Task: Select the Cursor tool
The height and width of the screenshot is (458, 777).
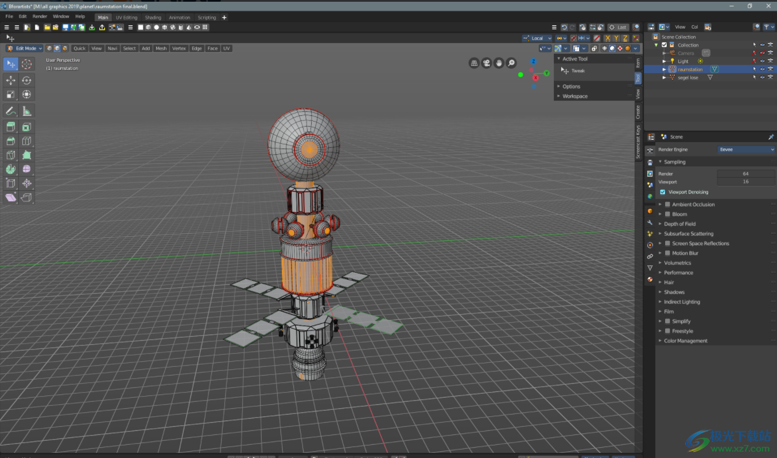Action: click(26, 64)
